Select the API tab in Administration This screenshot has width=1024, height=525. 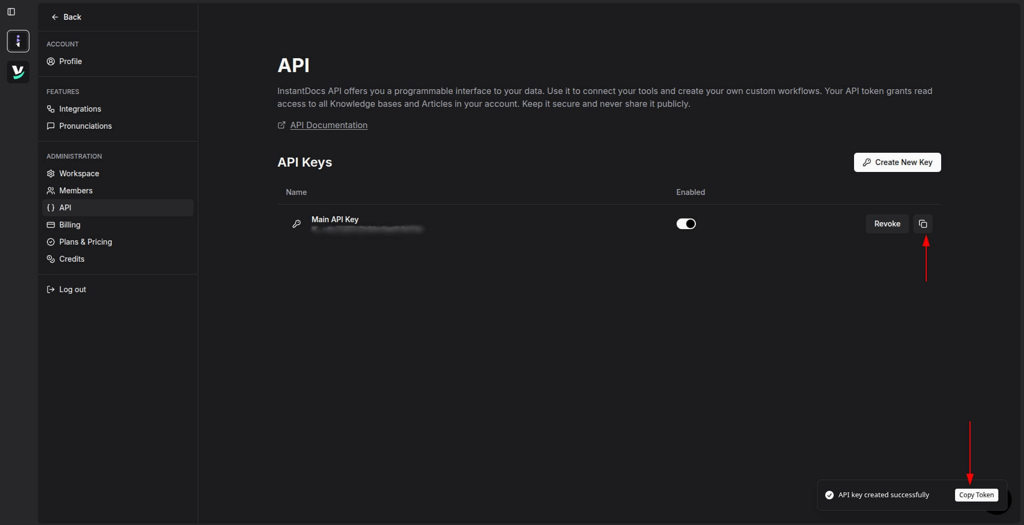(x=66, y=208)
